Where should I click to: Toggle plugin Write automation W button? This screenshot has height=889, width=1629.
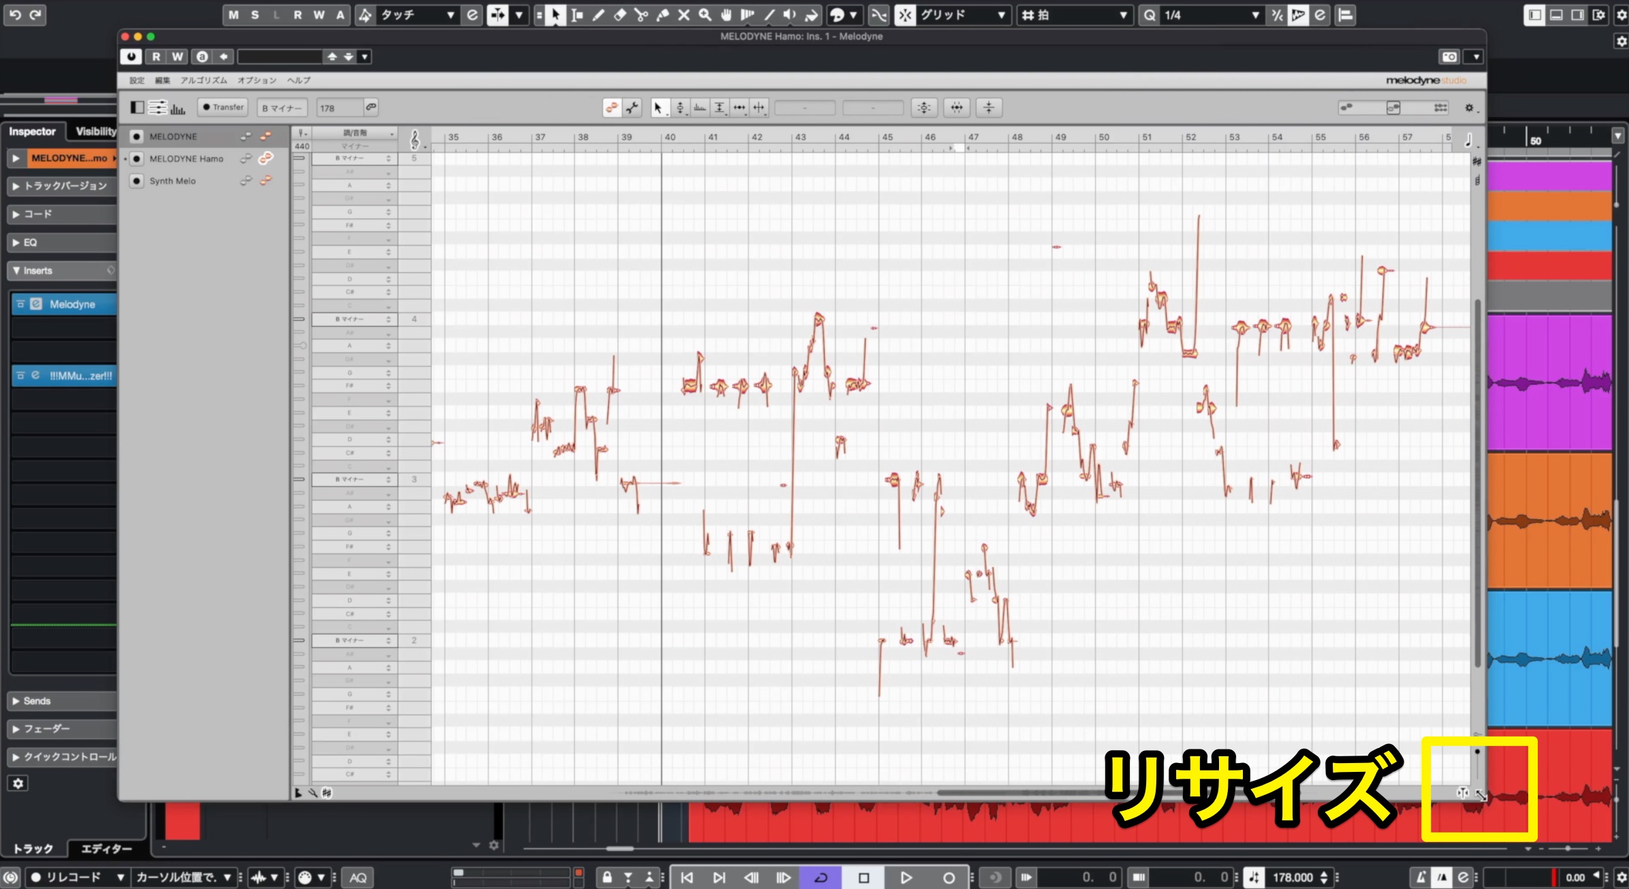click(x=177, y=56)
